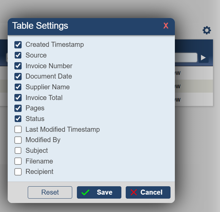
Task: Hide the Supplier Name column
Action: 18,87
